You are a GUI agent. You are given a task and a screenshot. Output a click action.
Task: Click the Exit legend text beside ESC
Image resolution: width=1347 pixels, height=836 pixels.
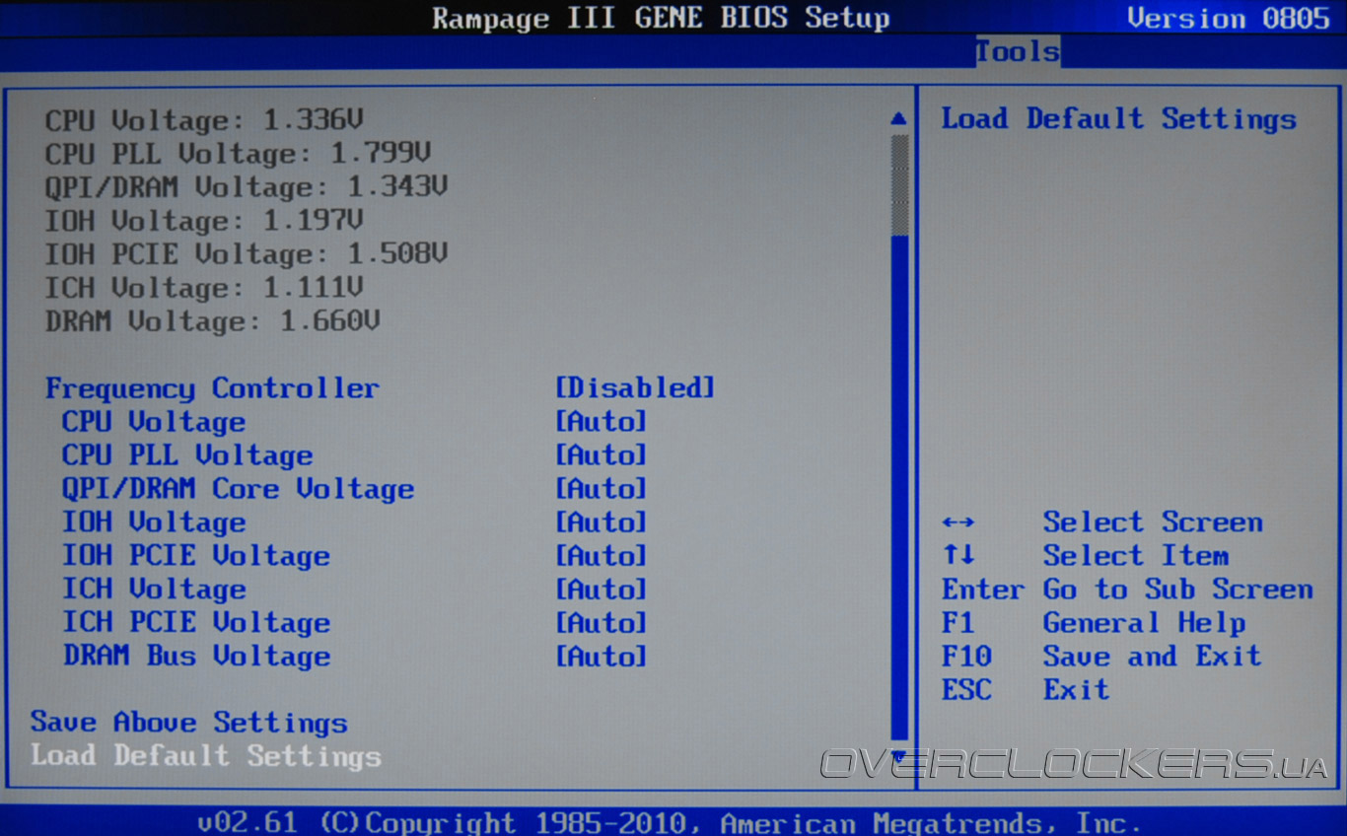[x=1077, y=690]
